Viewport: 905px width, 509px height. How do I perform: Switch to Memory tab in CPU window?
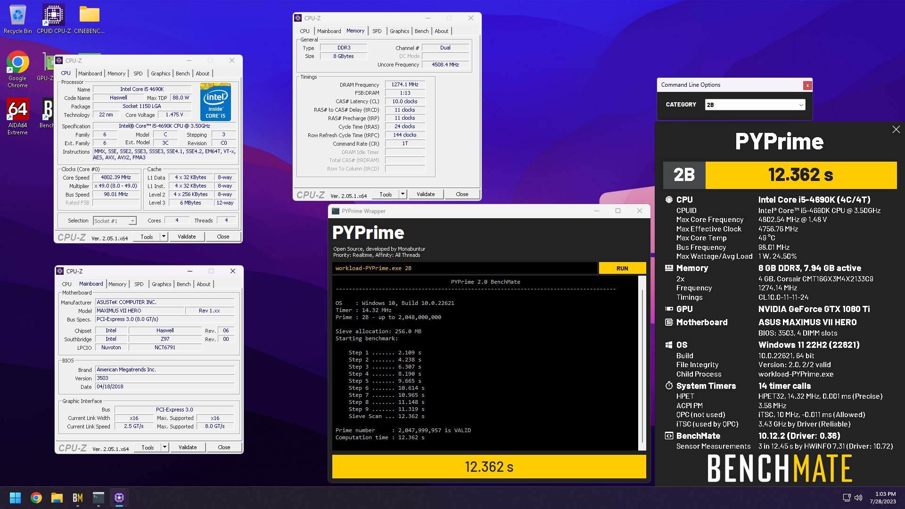(x=116, y=74)
